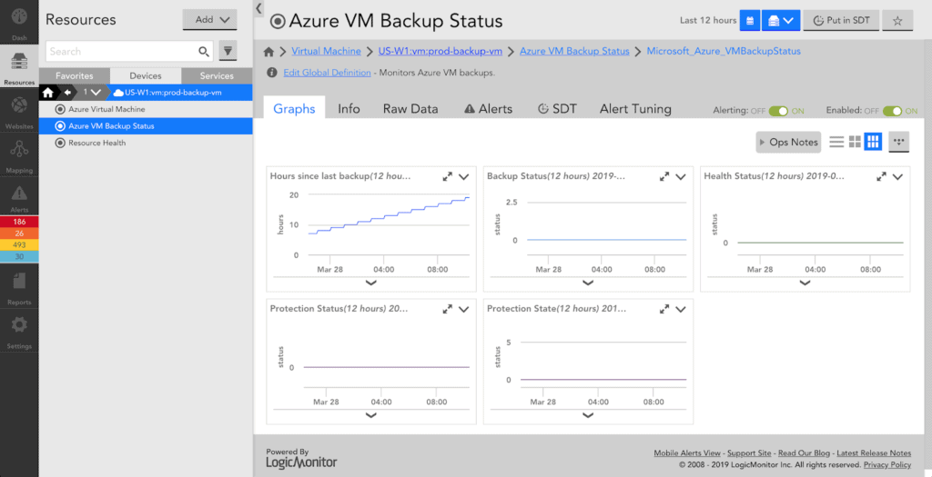Image resolution: width=932 pixels, height=477 pixels.
Task: Switch graphs to list view layout
Action: [836, 142]
